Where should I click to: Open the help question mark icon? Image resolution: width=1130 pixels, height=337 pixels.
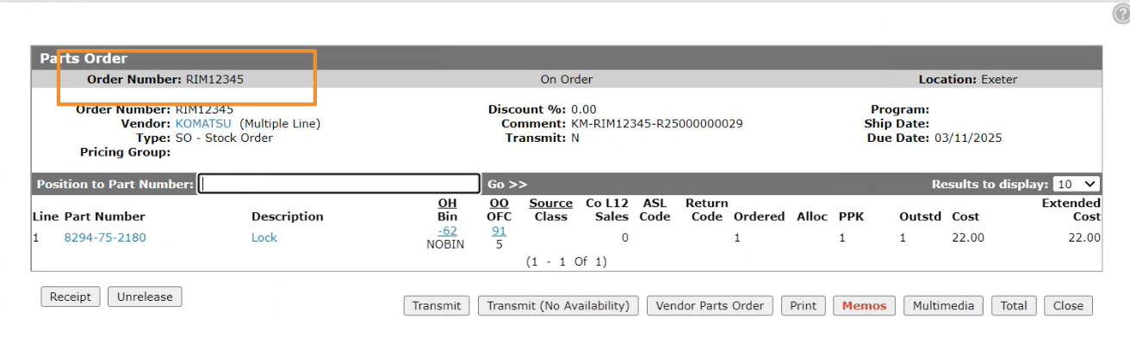[x=1121, y=14]
